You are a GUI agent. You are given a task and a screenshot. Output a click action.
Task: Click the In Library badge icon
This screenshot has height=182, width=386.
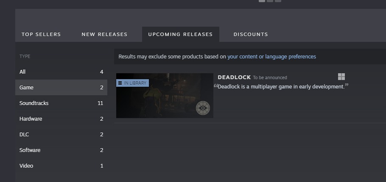click(120, 83)
